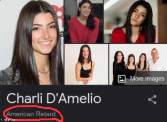Click the hand-drawn red oval outline
The image size is (167, 122).
pos(33,113)
